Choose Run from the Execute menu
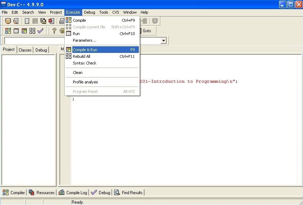Image resolution: width=303 pixels, height=205 pixels. [102, 34]
